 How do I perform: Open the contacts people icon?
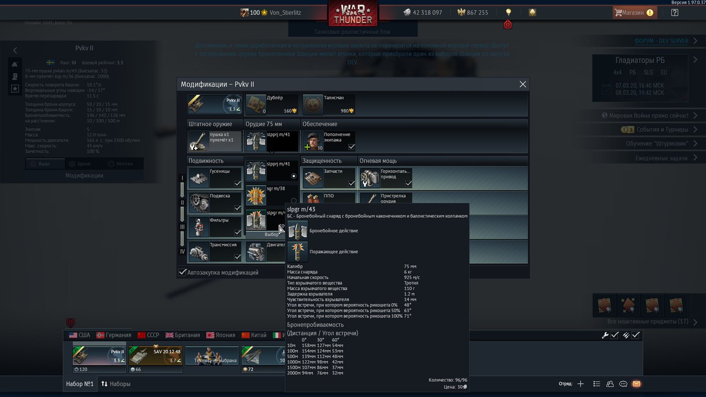point(610,384)
